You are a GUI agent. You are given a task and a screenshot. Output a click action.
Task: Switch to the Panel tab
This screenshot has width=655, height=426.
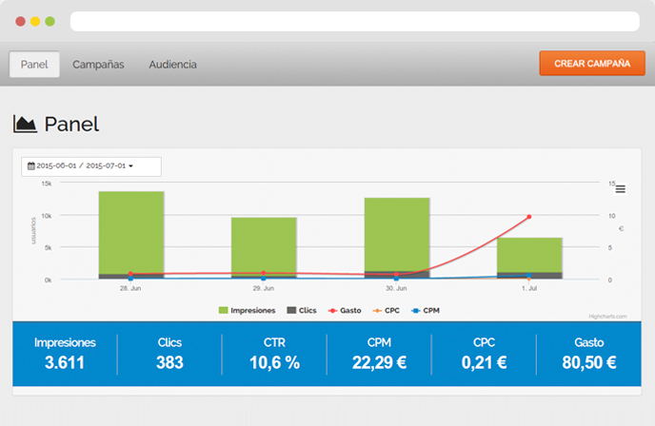[34, 65]
